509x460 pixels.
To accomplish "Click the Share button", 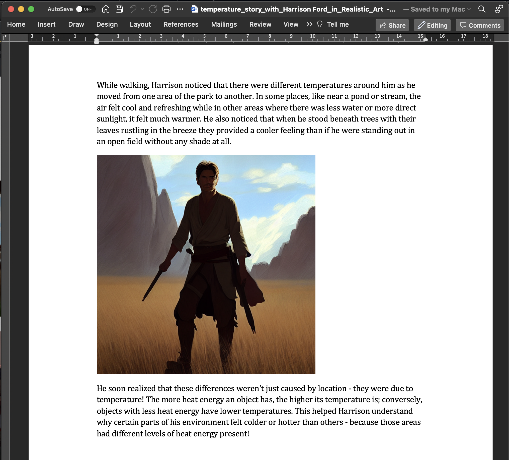I will [392, 25].
